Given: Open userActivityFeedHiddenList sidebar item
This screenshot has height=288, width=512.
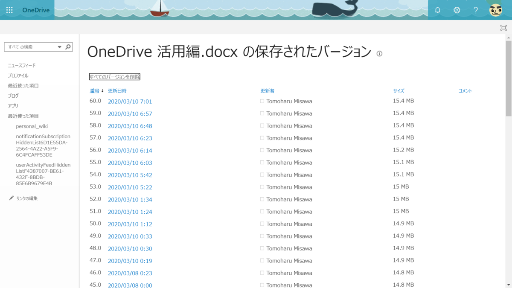Looking at the screenshot, I should point(43,174).
